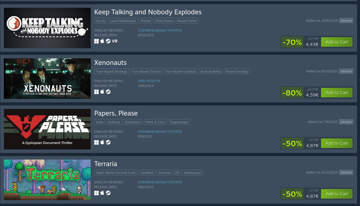Remove Papers, Please from the wishlist

click(x=346, y=122)
